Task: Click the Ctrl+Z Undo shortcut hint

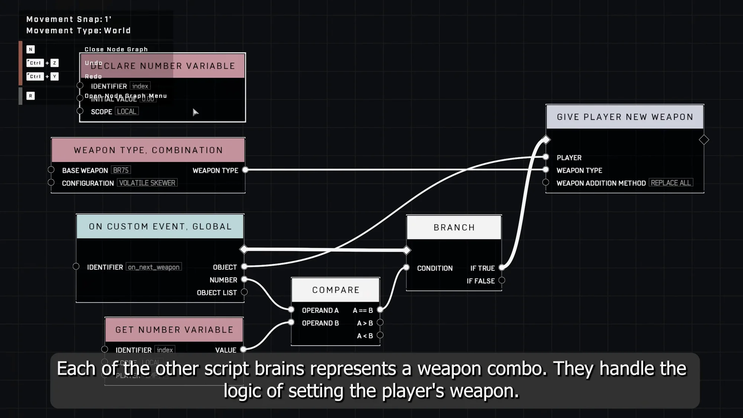Action: [42, 63]
